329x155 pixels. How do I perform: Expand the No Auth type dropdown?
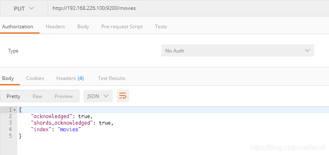click(238, 50)
